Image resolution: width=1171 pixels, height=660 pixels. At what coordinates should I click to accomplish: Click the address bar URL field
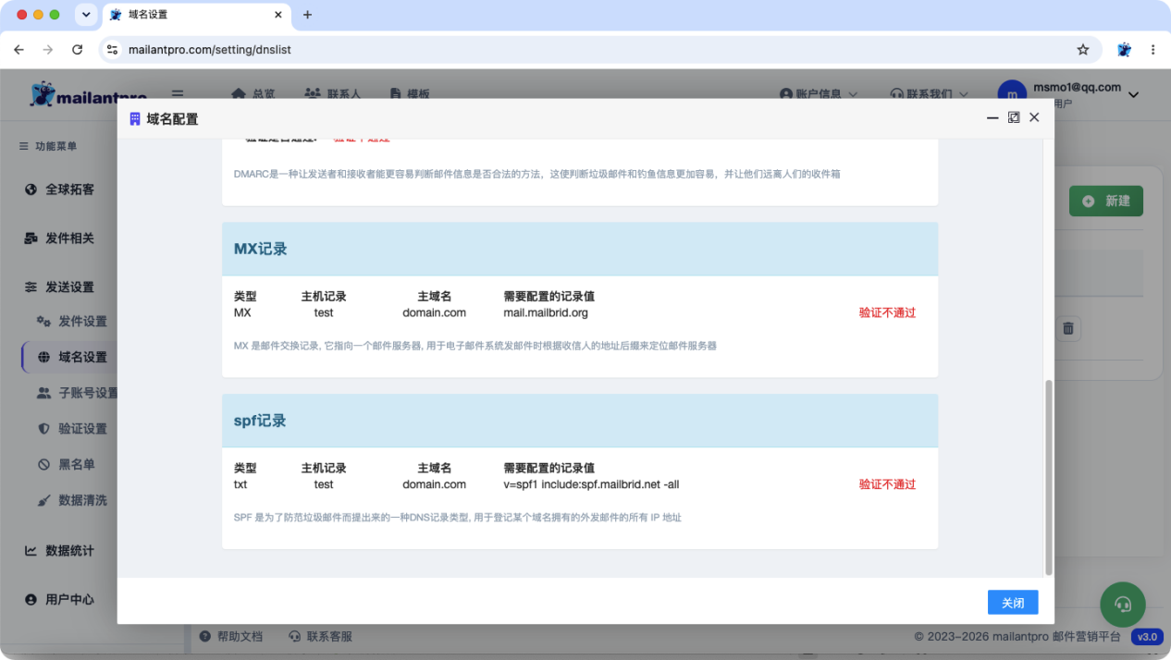(x=592, y=49)
